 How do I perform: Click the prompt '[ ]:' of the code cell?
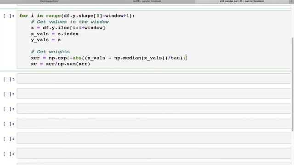9,16
